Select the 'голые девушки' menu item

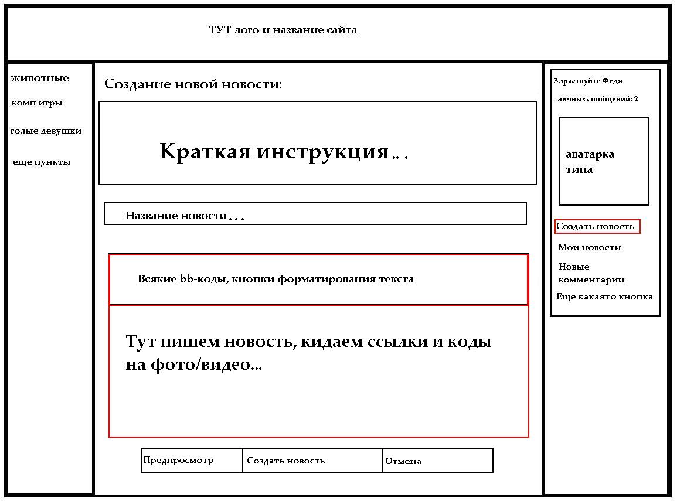46,131
